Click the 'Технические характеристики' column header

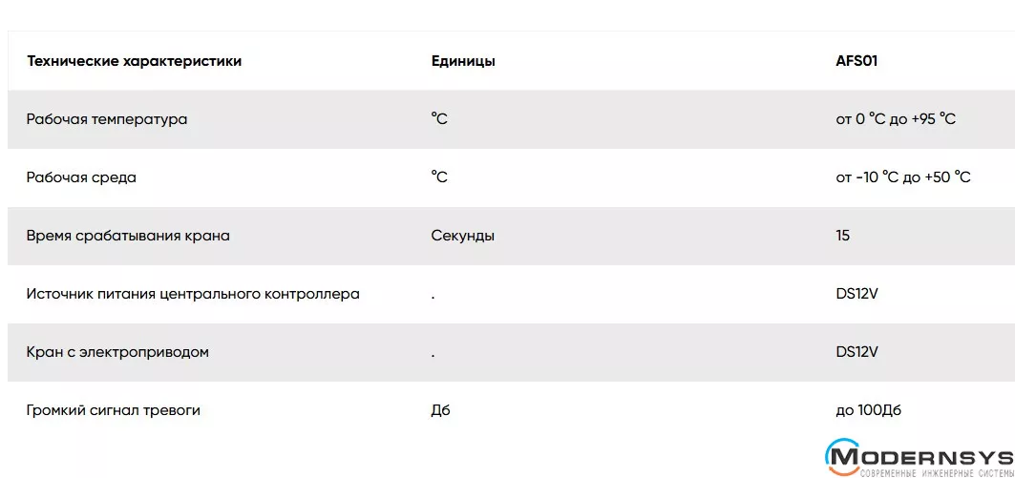click(x=135, y=61)
